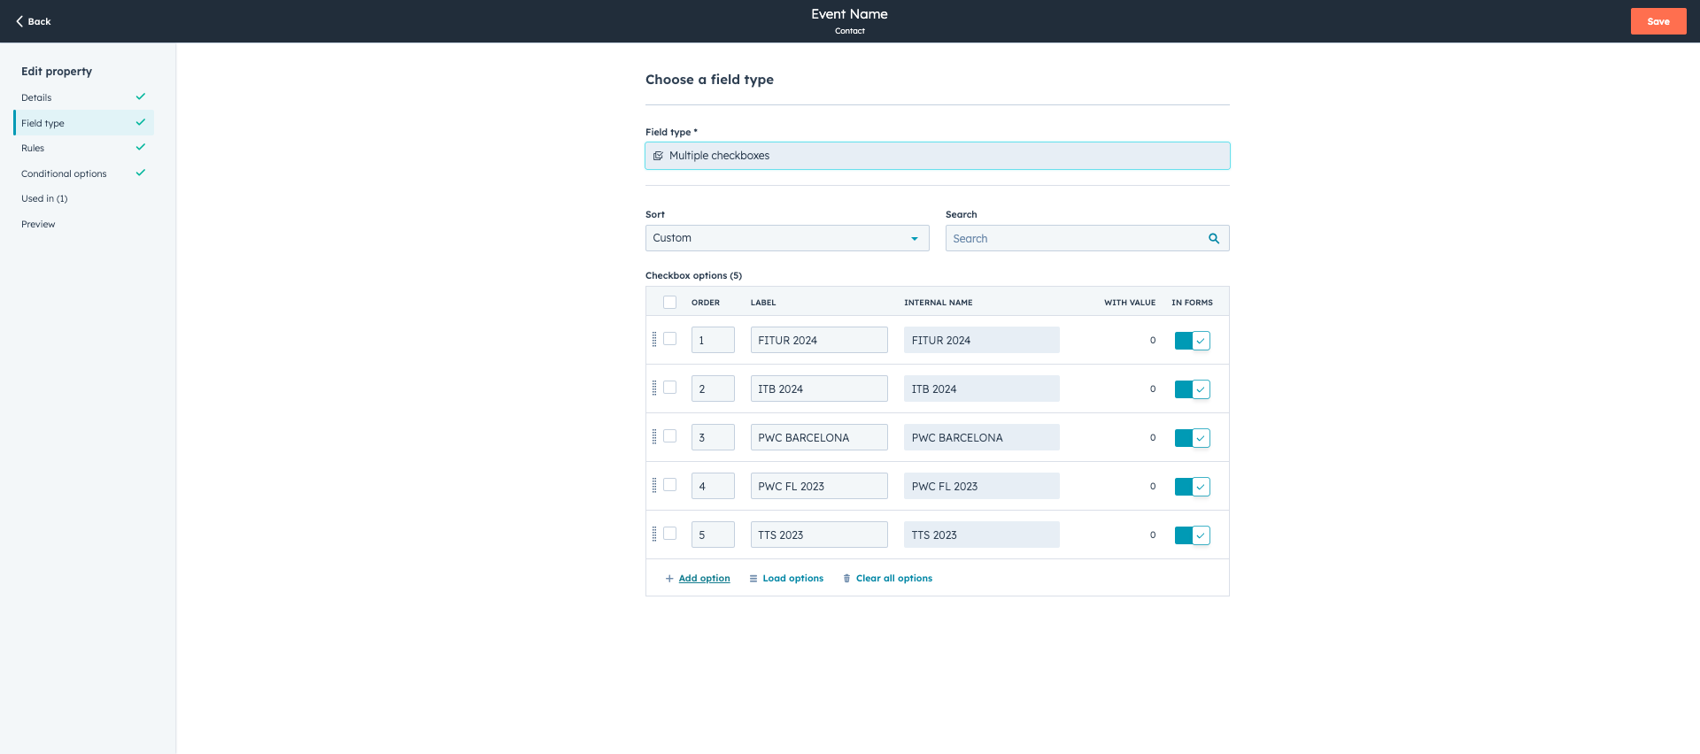This screenshot has height=754, width=1700.
Task: Open the Sort dropdown set to Custom
Action: click(787, 238)
